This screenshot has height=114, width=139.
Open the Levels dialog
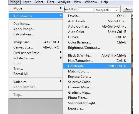[97, 16]
